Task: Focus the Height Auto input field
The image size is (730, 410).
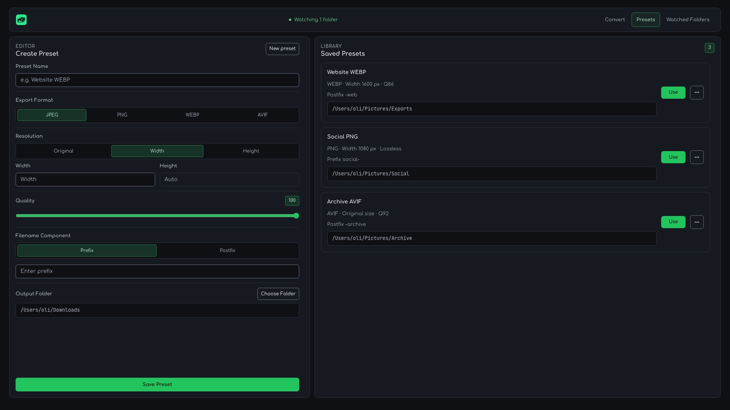Action: 229,180
